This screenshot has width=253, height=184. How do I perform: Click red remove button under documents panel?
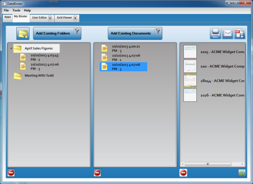97,173
